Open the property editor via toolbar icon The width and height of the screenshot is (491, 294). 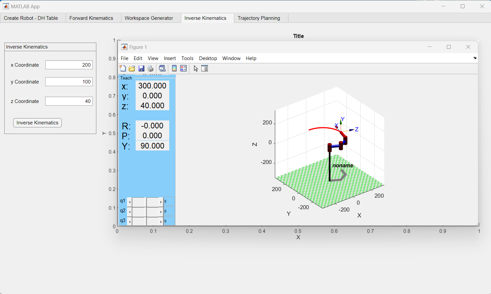[205, 68]
